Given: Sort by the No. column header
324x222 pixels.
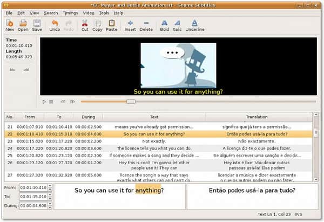Looking at the screenshot, I should pyautogui.click(x=10, y=117).
